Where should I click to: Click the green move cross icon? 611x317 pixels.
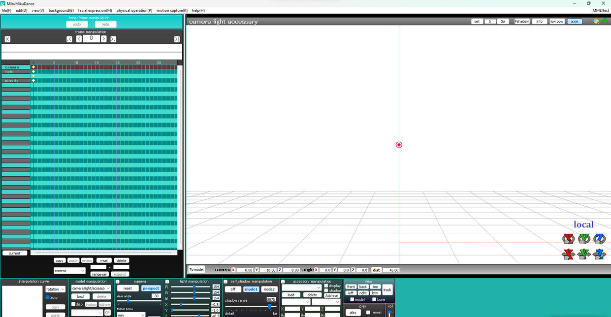pos(605,21)
